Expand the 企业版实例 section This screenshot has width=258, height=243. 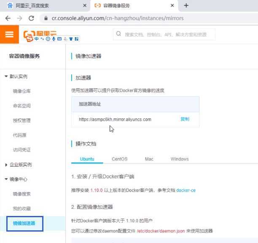(6, 165)
